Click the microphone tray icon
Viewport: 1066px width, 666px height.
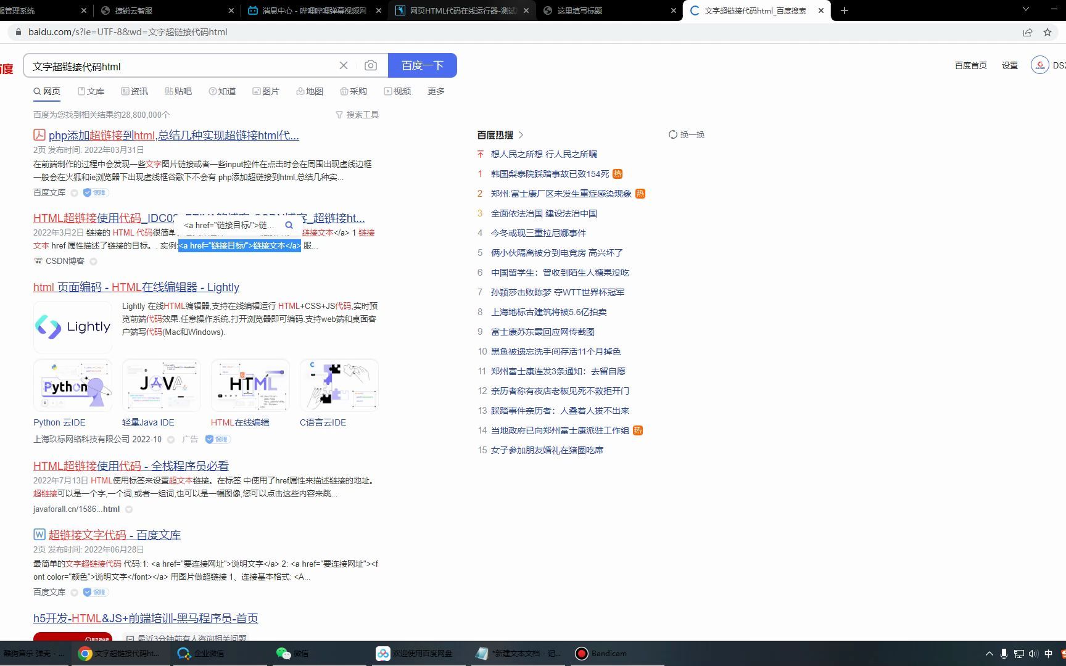pos(1004,654)
